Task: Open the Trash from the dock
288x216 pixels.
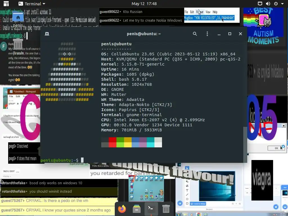Action: click(166, 209)
